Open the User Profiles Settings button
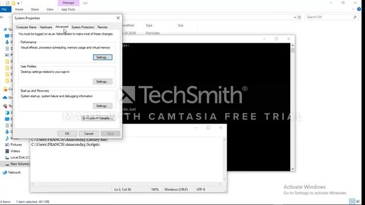Image resolution: width=365 pixels, height=205 pixels. tap(103, 81)
